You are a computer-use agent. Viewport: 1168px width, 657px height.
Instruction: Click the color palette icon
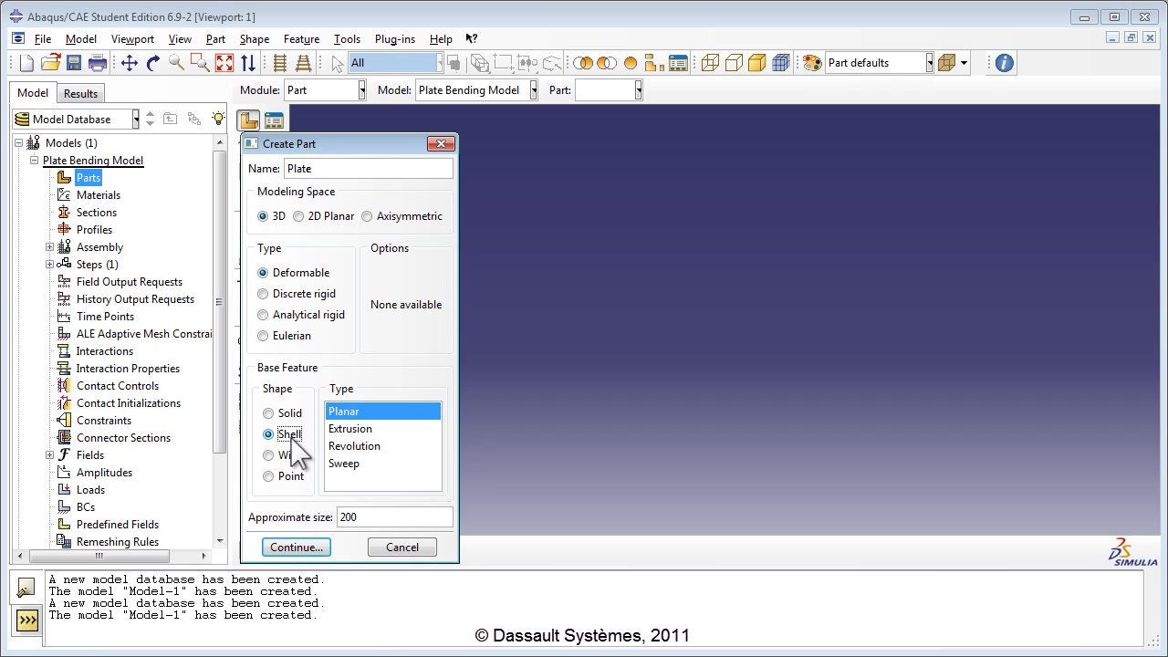[812, 63]
